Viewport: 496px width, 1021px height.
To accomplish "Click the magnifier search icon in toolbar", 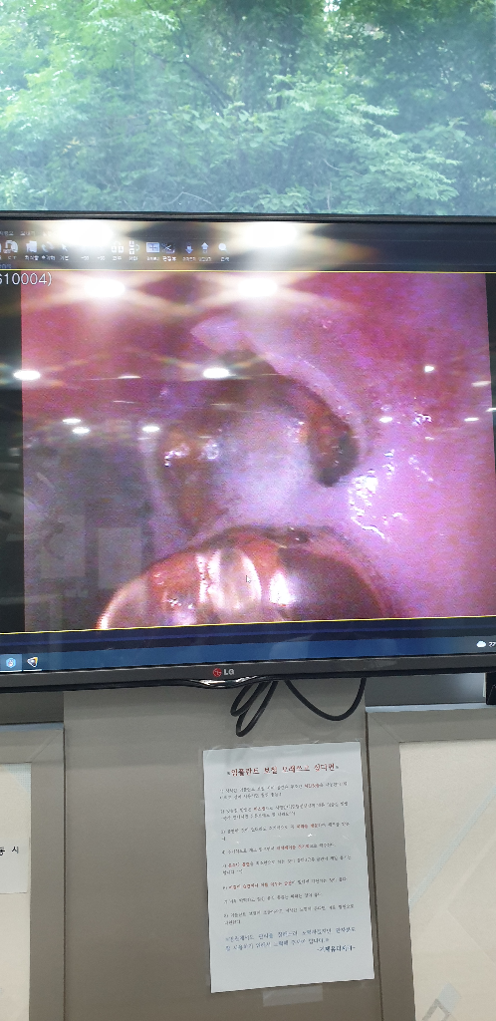I will tap(223, 247).
